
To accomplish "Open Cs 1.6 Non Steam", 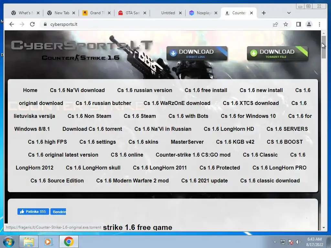I will click(89, 116).
